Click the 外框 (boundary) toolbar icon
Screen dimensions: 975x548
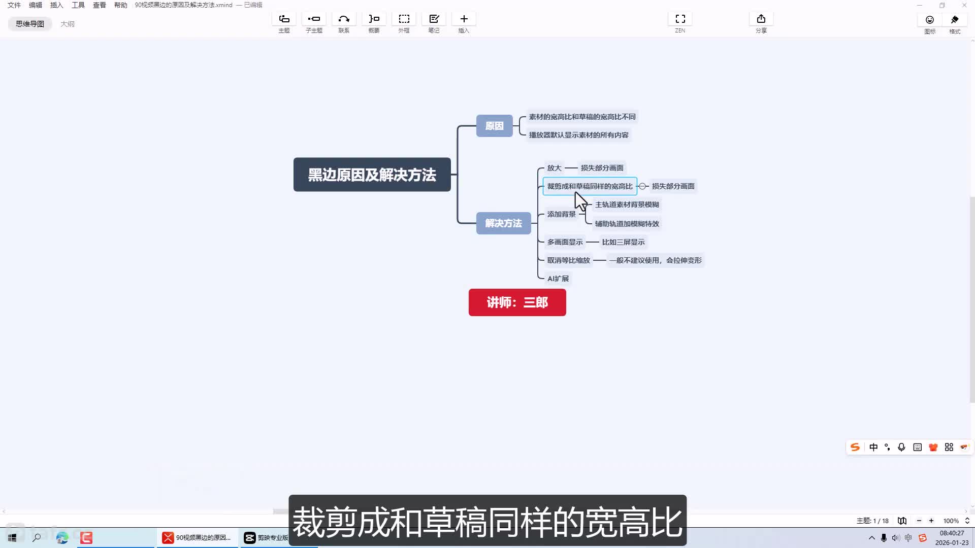(404, 19)
